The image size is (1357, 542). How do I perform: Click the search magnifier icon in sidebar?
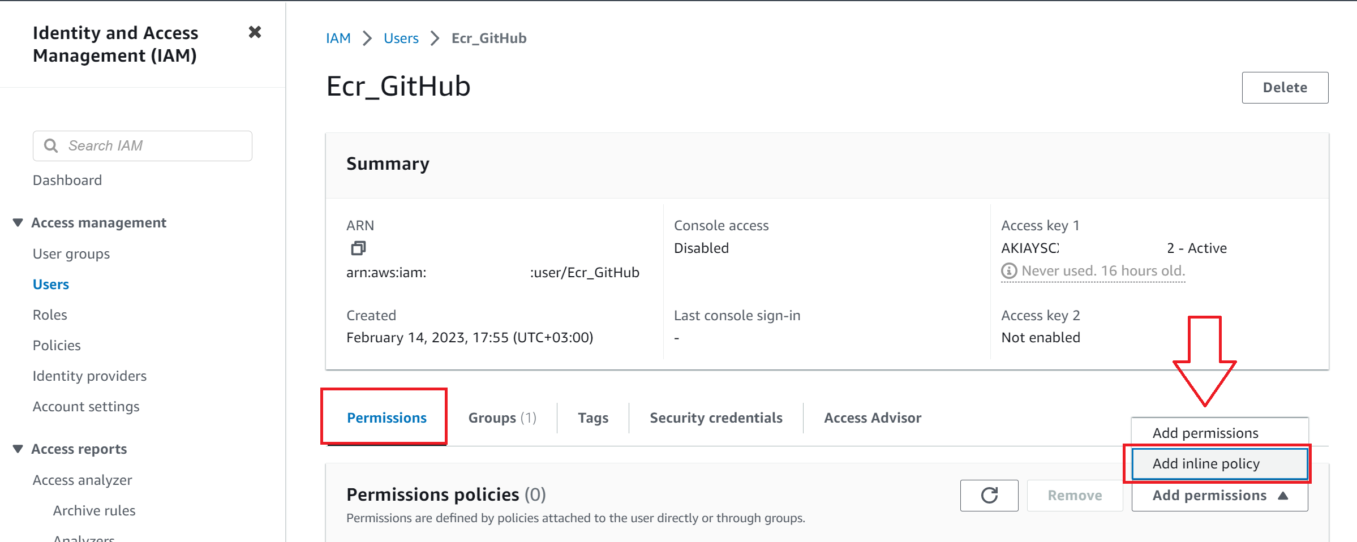tap(51, 146)
